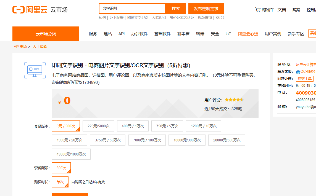The width and height of the screenshot is (316, 196).
Task: Open the 安全 navigation tab
Action: point(215,34)
